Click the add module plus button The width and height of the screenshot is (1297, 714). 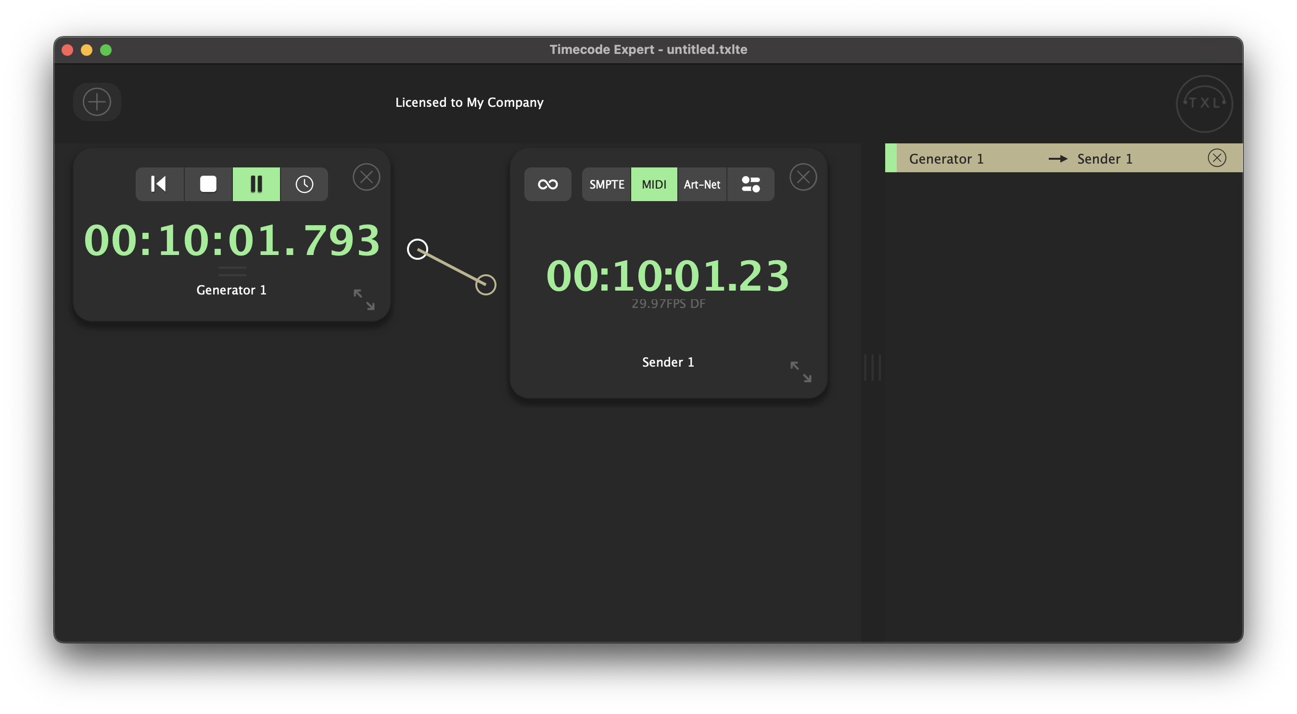tap(97, 102)
